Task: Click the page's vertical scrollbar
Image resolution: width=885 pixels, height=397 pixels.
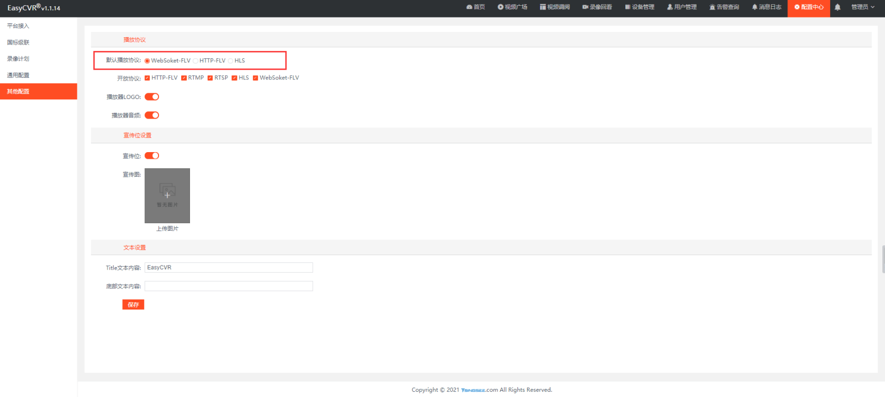Action: point(883,259)
